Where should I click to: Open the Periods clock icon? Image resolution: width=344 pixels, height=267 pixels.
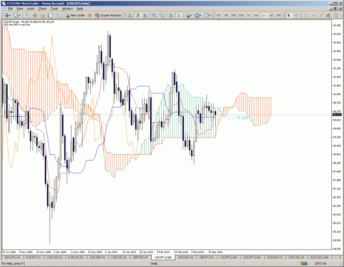point(197,15)
